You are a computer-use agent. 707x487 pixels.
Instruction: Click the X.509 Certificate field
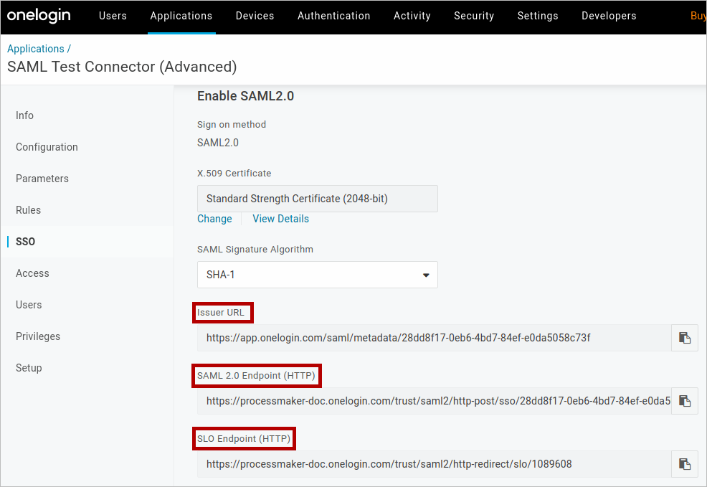click(x=317, y=199)
